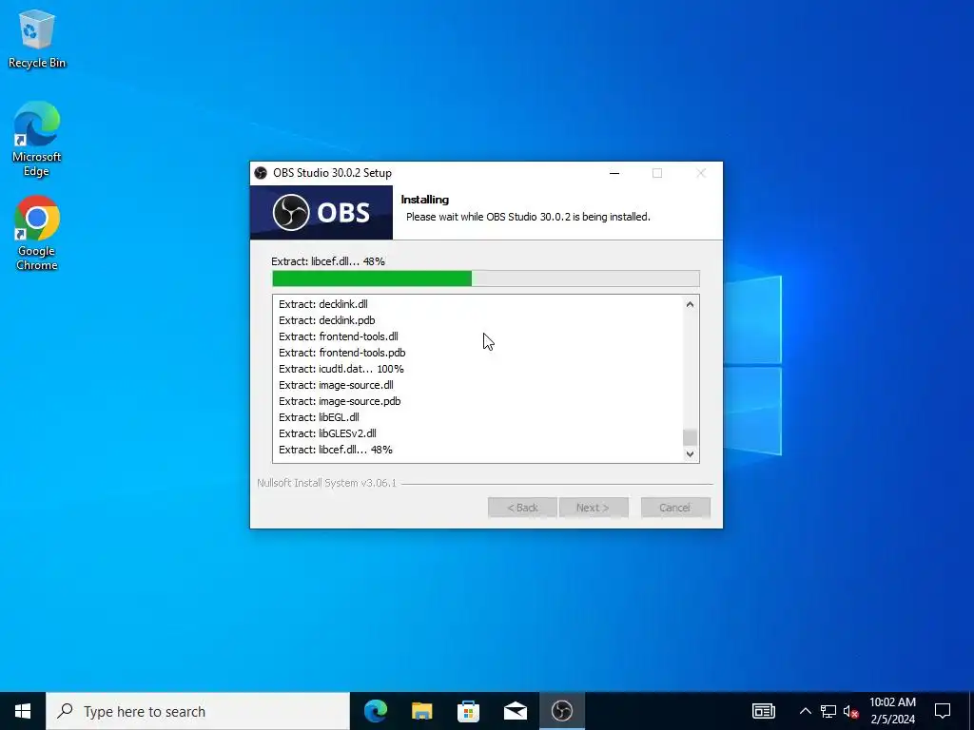The image size is (974, 730).
Task: Open the notification center icon
Action: coord(943,711)
